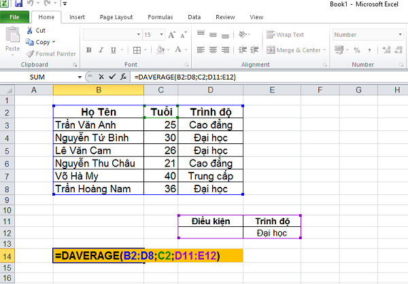This screenshot has height=284, width=408.
Task: Open font name dropdown
Action: coord(139,35)
